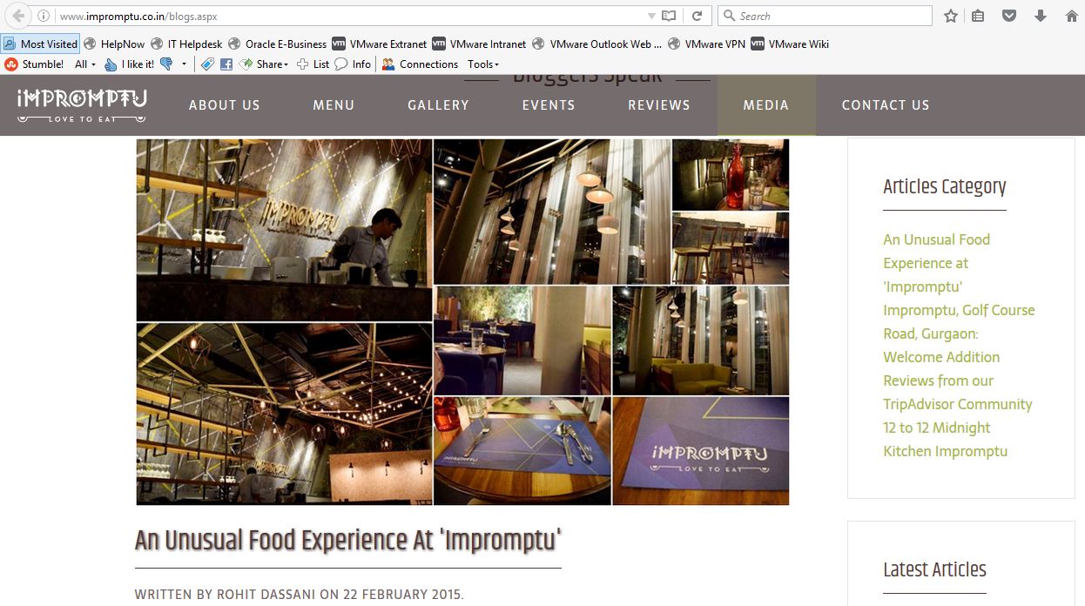The height and width of the screenshot is (606, 1085).
Task: Open the GALLERY navigation menu item
Action: 438,105
